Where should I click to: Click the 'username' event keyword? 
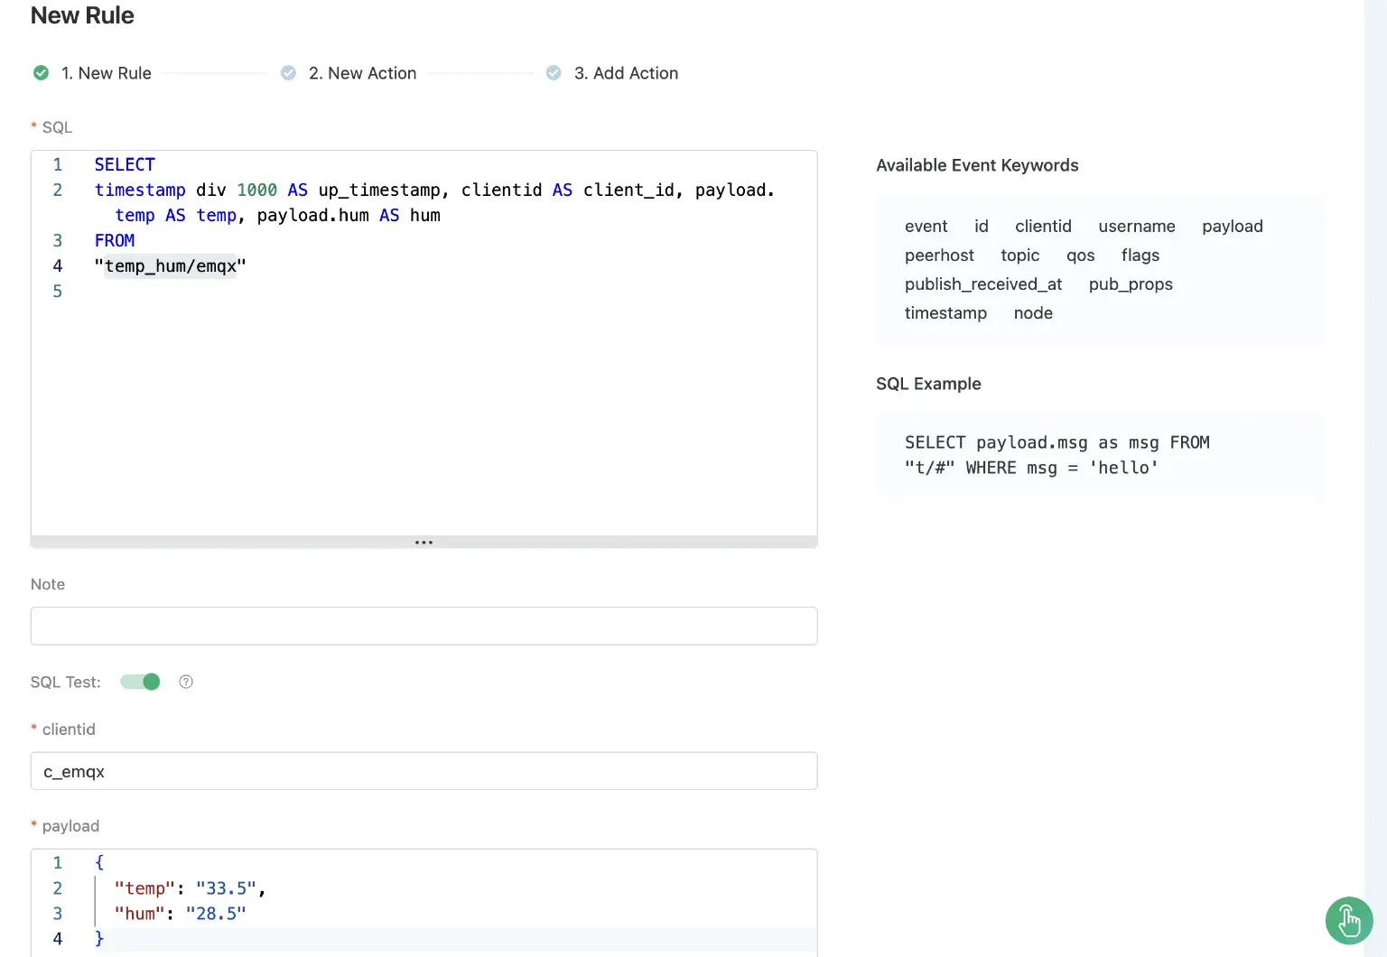pyautogui.click(x=1136, y=227)
